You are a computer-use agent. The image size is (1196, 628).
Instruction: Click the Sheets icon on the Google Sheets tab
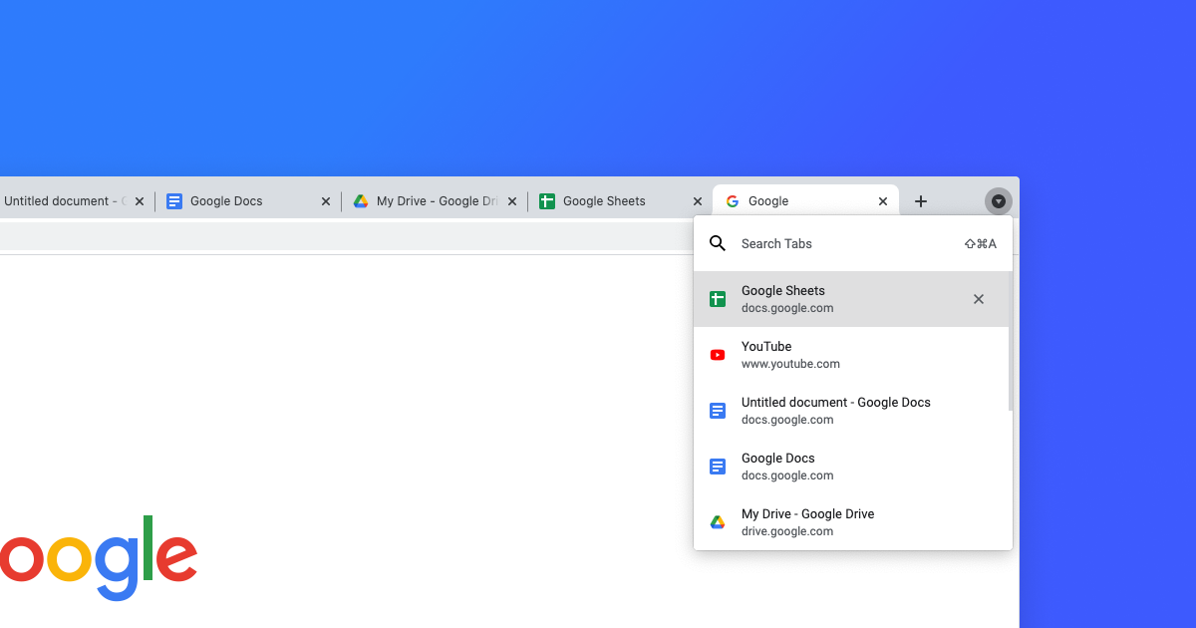547,200
